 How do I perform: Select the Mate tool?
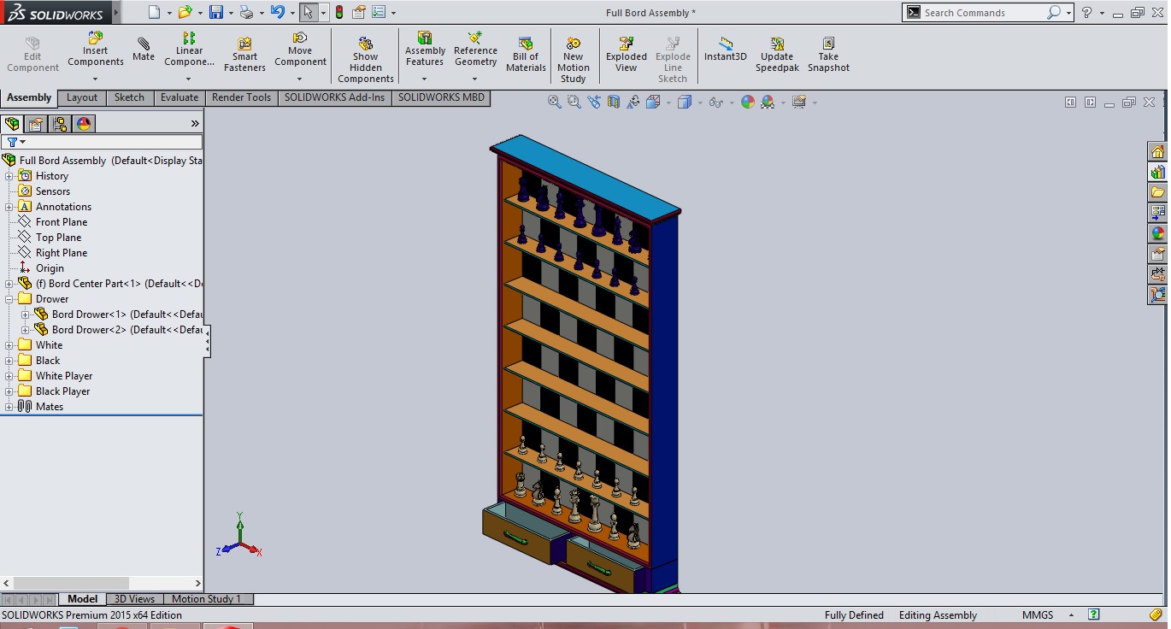click(x=144, y=50)
